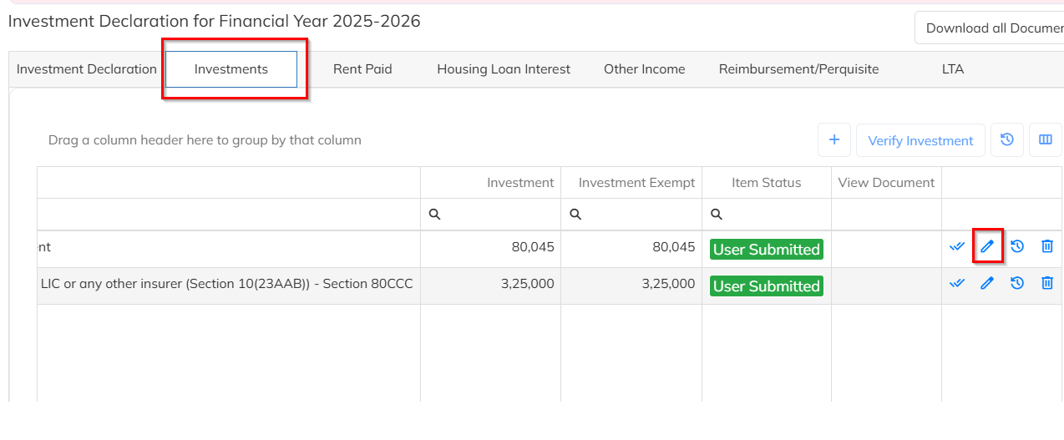This screenshot has width=1064, height=440.
Task: Delete the 3,25,000 Section 80CCC row
Action: point(1047,283)
